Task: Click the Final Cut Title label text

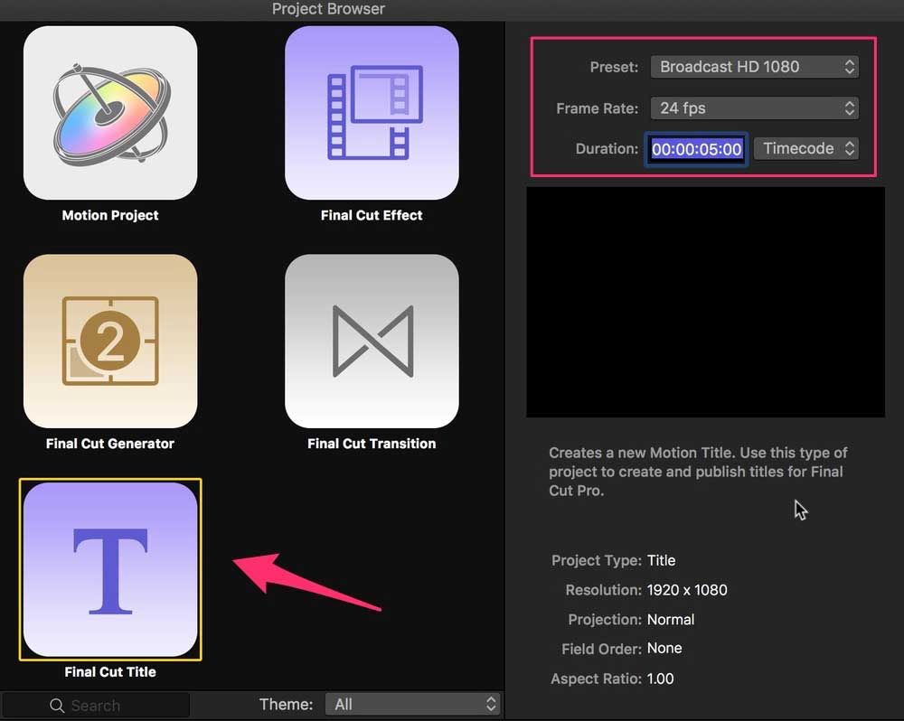Action: [110, 672]
